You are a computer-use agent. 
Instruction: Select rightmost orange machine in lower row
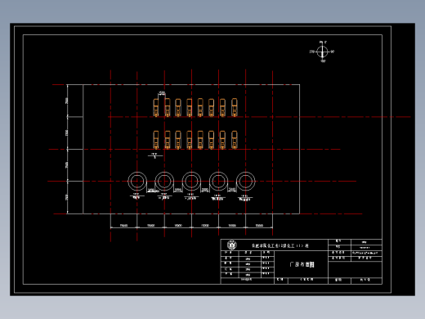pos(235,140)
